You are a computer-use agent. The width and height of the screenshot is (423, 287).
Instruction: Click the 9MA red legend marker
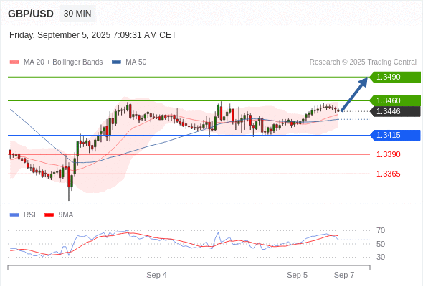click(49, 215)
